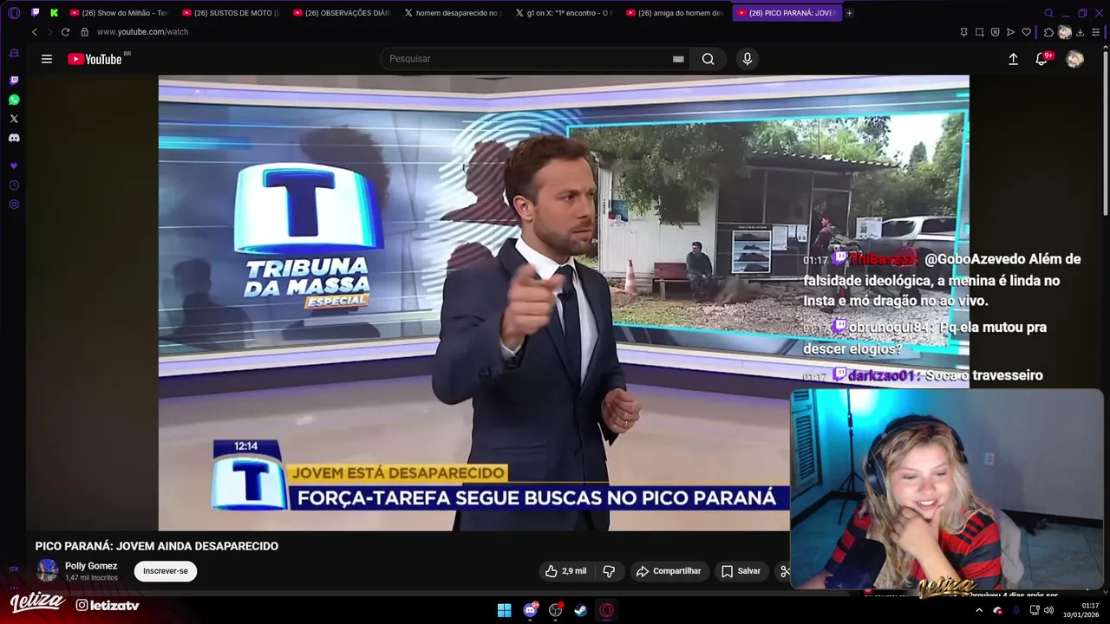This screenshot has height=624, width=1110.
Task: Search in tabs magnifier icon
Action: (1048, 13)
